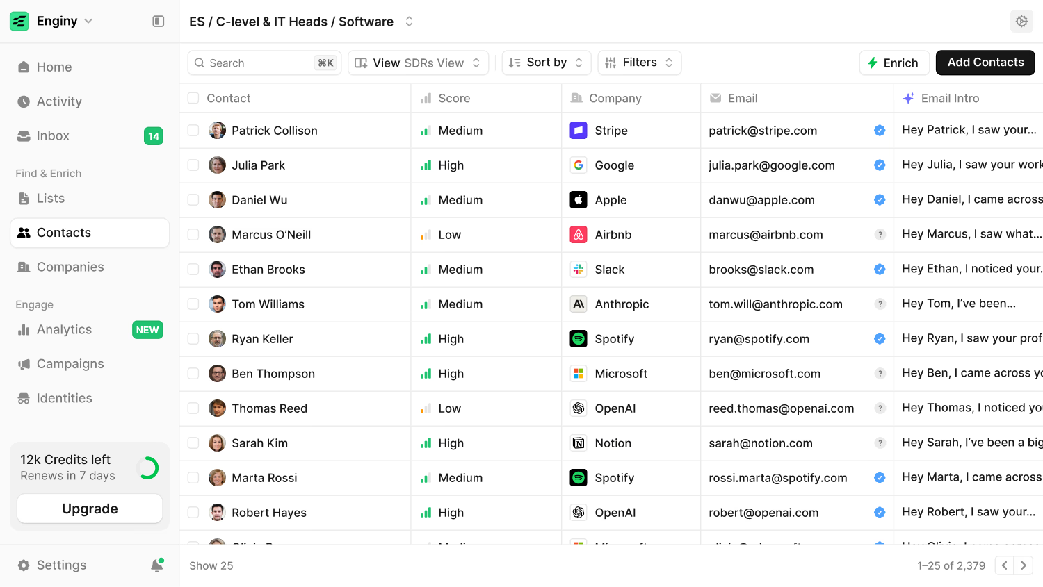Click the high score bars for Robert Hayes
The width and height of the screenshot is (1043, 587).
click(426, 513)
